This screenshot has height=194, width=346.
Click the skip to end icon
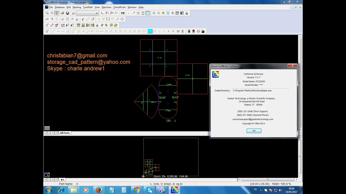click(x=178, y=31)
